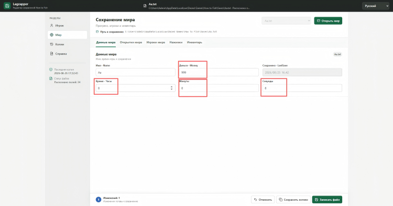Viewport: 393px width, 206px height.
Task: Switch to the Открытия мира tab
Action: coord(131,42)
